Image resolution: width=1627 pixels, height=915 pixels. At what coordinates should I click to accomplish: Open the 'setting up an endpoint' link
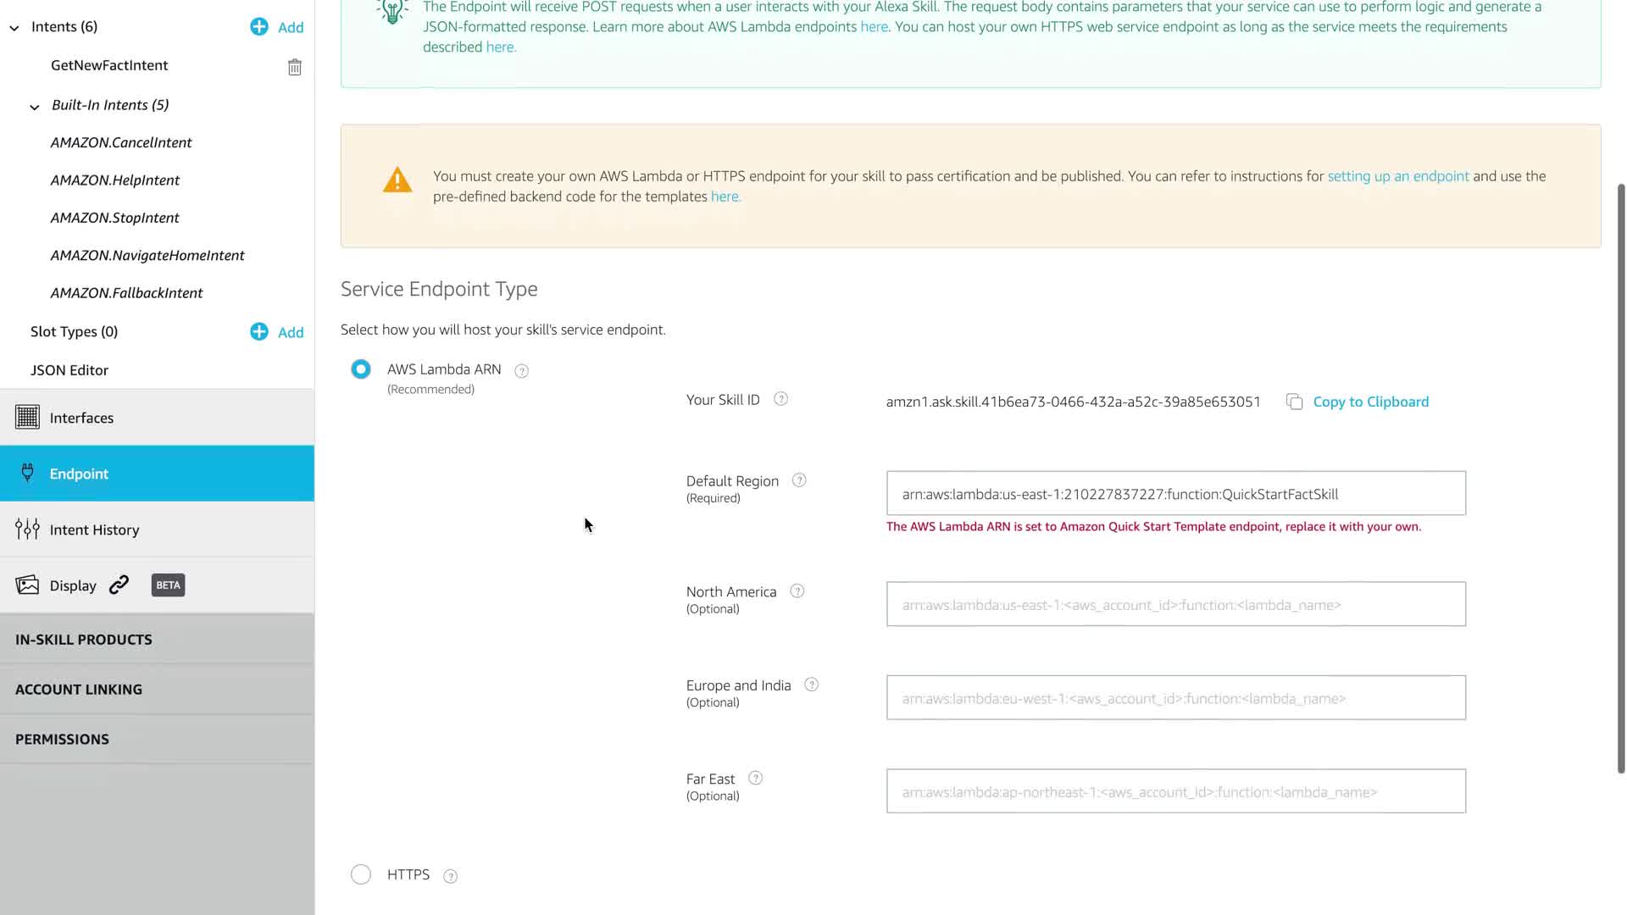click(x=1397, y=176)
